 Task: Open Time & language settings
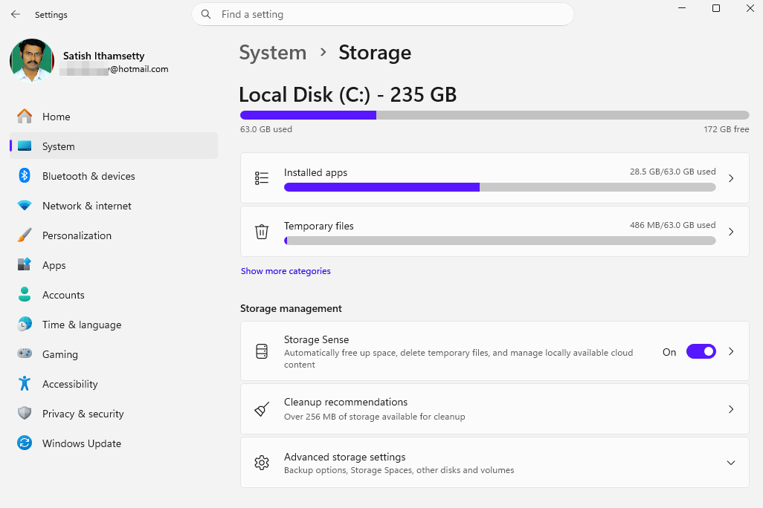click(114, 324)
